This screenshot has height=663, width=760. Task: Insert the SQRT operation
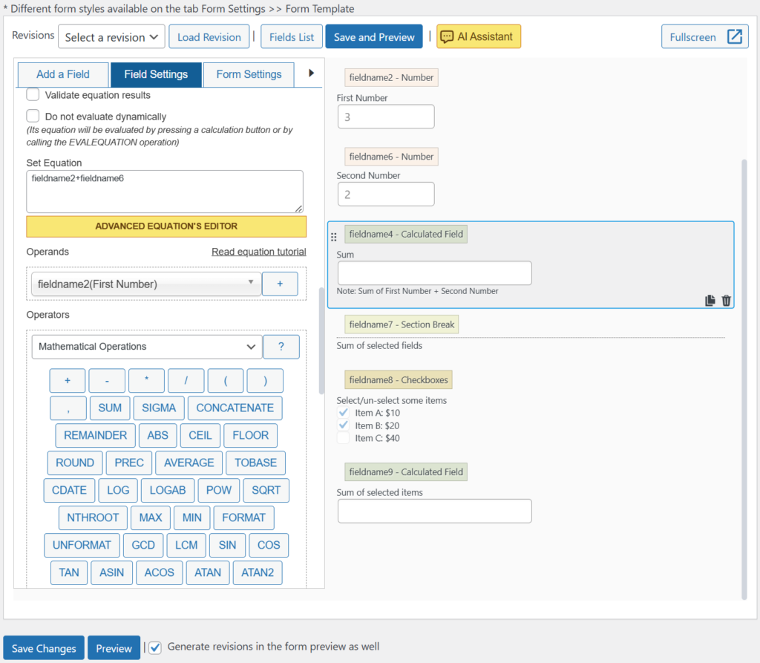pos(266,490)
